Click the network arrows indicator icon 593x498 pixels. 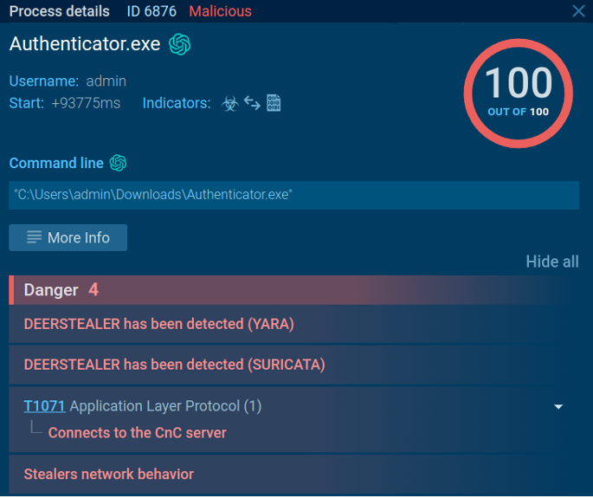[x=252, y=103]
